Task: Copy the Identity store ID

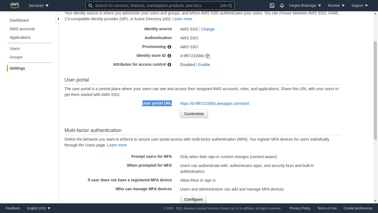Action: pos(208,56)
